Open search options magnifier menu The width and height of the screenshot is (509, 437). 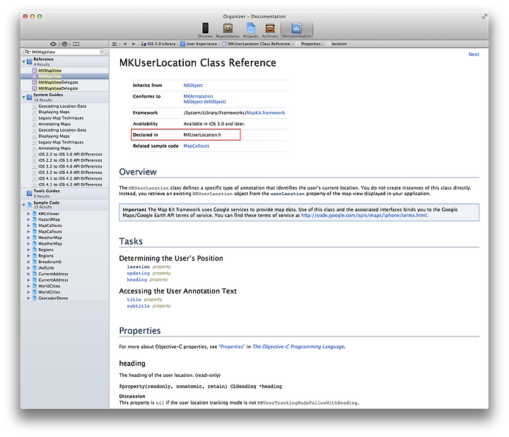[28, 52]
